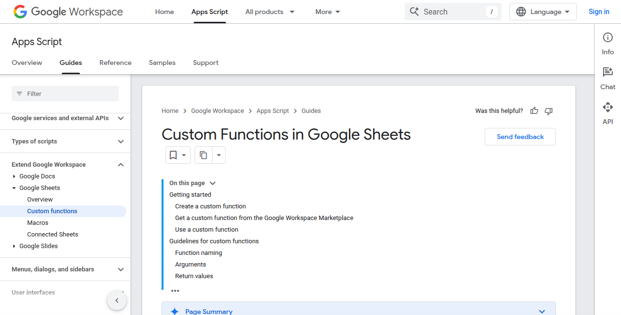
Task: Open the Language selector dropdown
Action: point(543,12)
